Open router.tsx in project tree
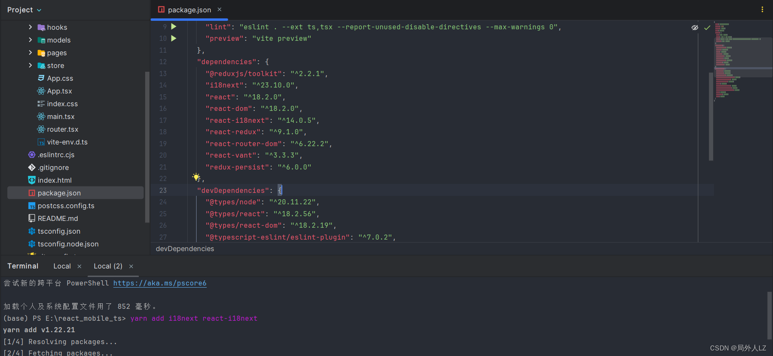The width and height of the screenshot is (773, 356). pyautogui.click(x=62, y=129)
